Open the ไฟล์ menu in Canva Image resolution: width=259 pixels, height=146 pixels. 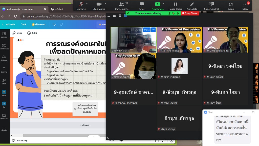(x=24, y=25)
